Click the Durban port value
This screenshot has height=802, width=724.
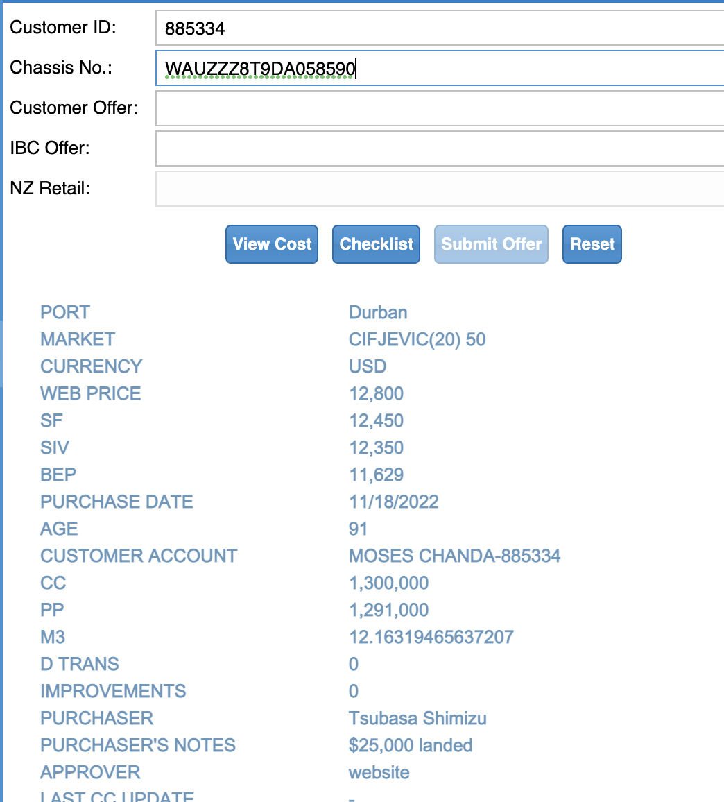click(x=378, y=312)
